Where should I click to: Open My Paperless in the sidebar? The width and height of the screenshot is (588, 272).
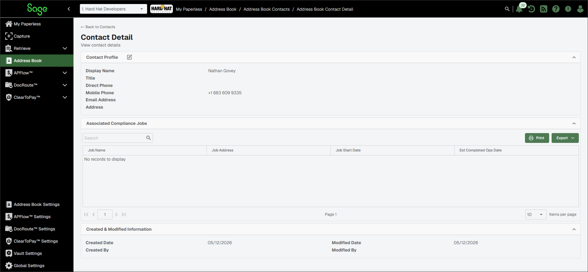click(x=37, y=24)
